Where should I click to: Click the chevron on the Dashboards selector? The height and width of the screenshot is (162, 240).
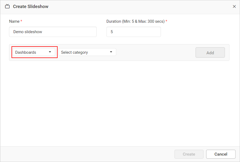point(50,52)
